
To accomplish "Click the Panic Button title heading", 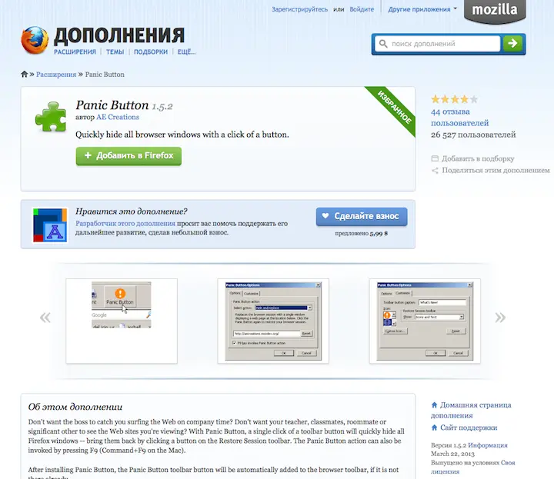I will 112,105.
